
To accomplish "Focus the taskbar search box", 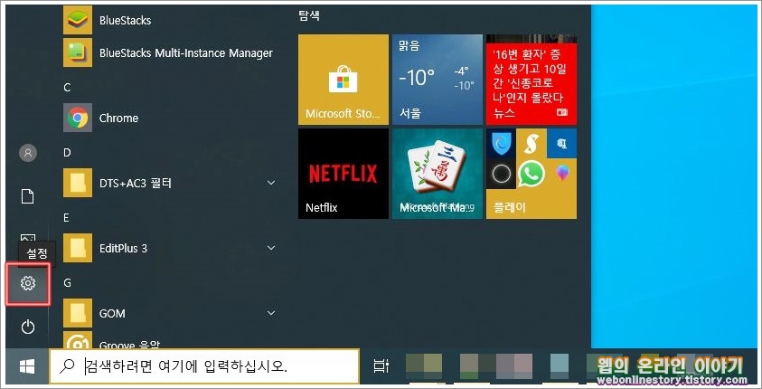I will click(204, 366).
